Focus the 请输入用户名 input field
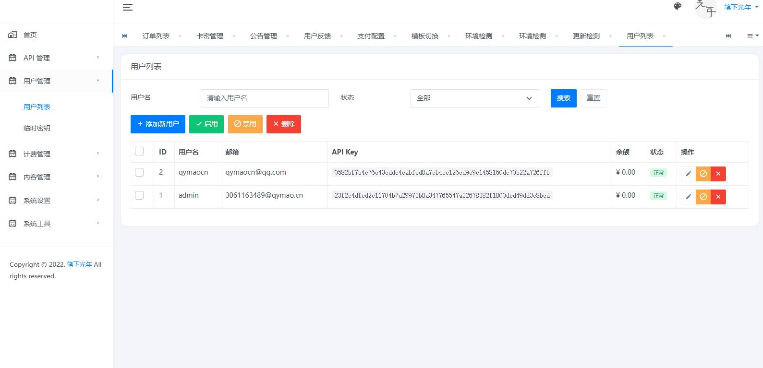The width and height of the screenshot is (763, 368). pyautogui.click(x=265, y=98)
